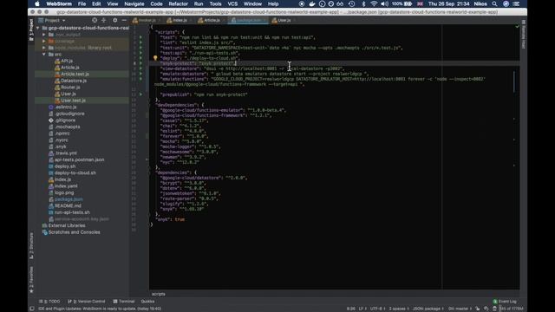Click the Bluetooth icon in menu bar
The height and width of the screenshot is (312, 555).
click(363, 3)
